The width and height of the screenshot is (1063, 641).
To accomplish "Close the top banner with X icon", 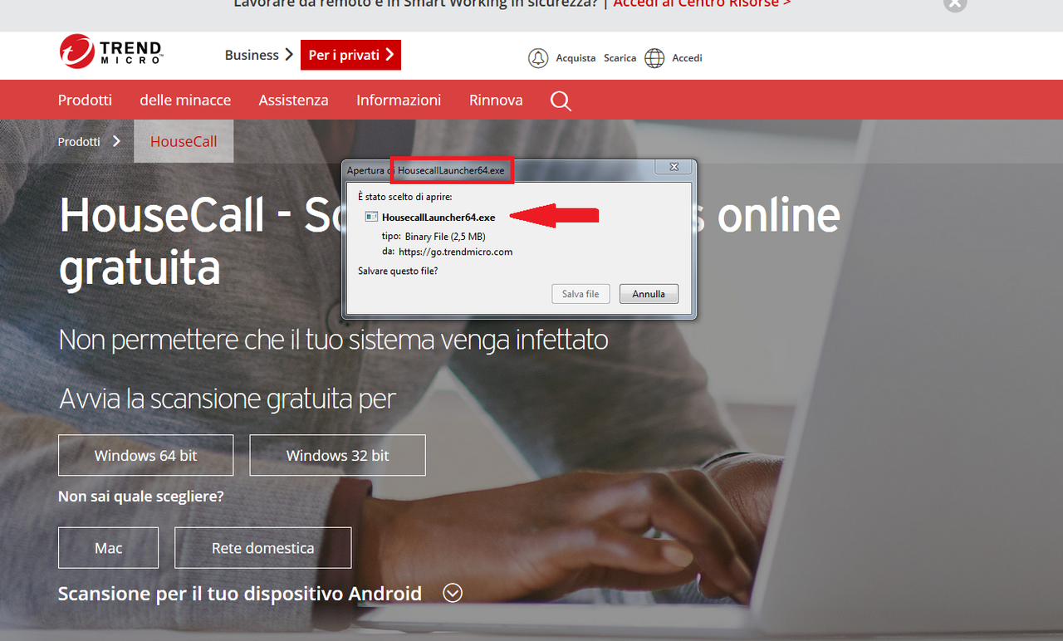I will (955, 4).
